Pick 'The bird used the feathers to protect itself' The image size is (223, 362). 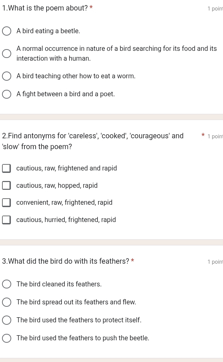(7, 320)
